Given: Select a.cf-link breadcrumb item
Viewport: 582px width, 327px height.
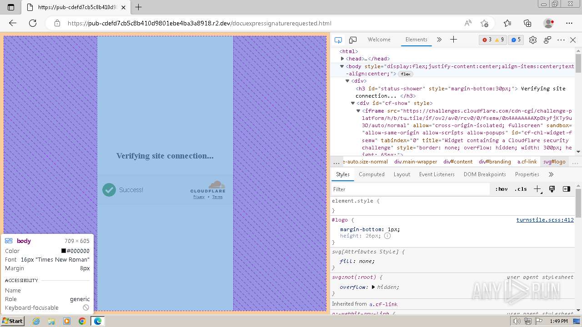Looking at the screenshot, I should 527,162.
